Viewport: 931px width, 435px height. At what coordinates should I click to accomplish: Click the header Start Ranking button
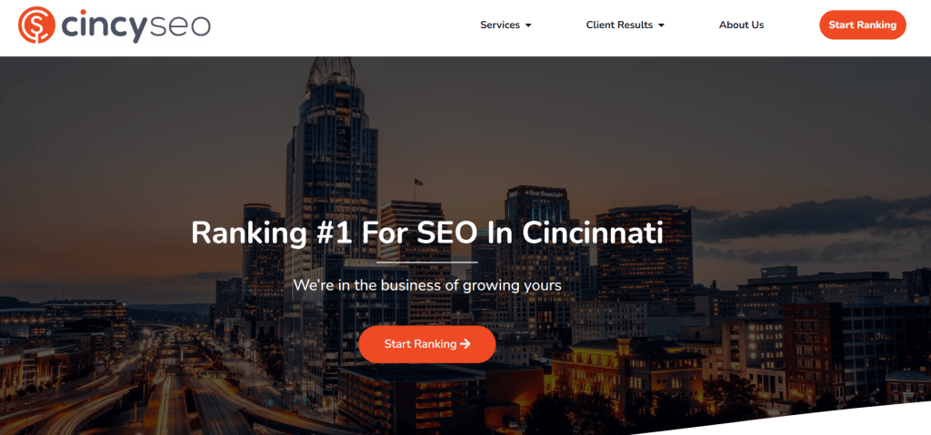point(863,25)
